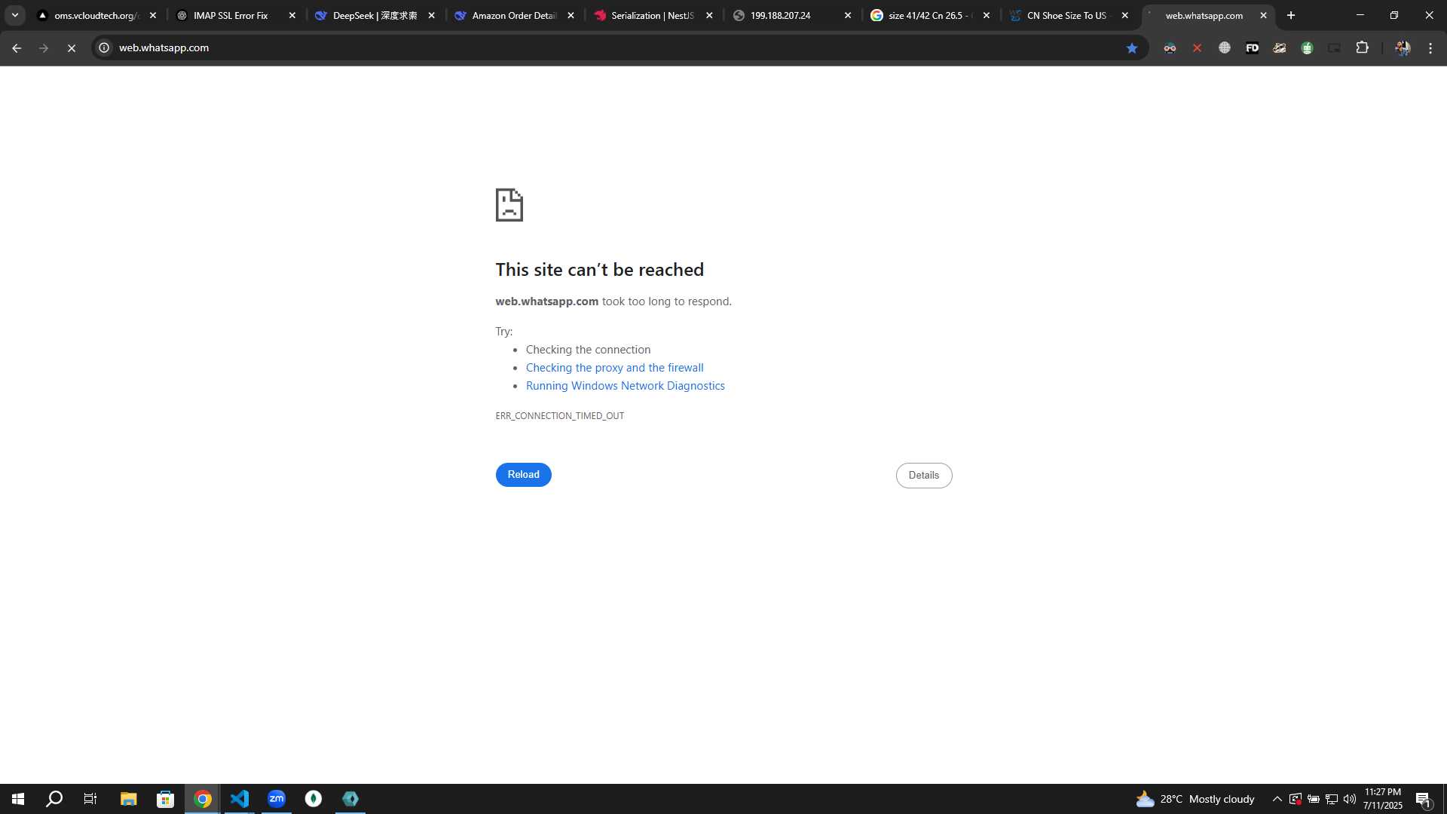Open the Chrome profile avatar
Viewport: 1447px width, 814px height.
tap(1402, 48)
